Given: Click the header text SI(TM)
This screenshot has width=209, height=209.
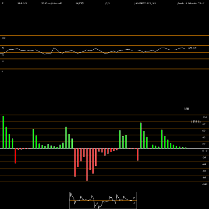Looking at the screenshot, I should [79, 3].
